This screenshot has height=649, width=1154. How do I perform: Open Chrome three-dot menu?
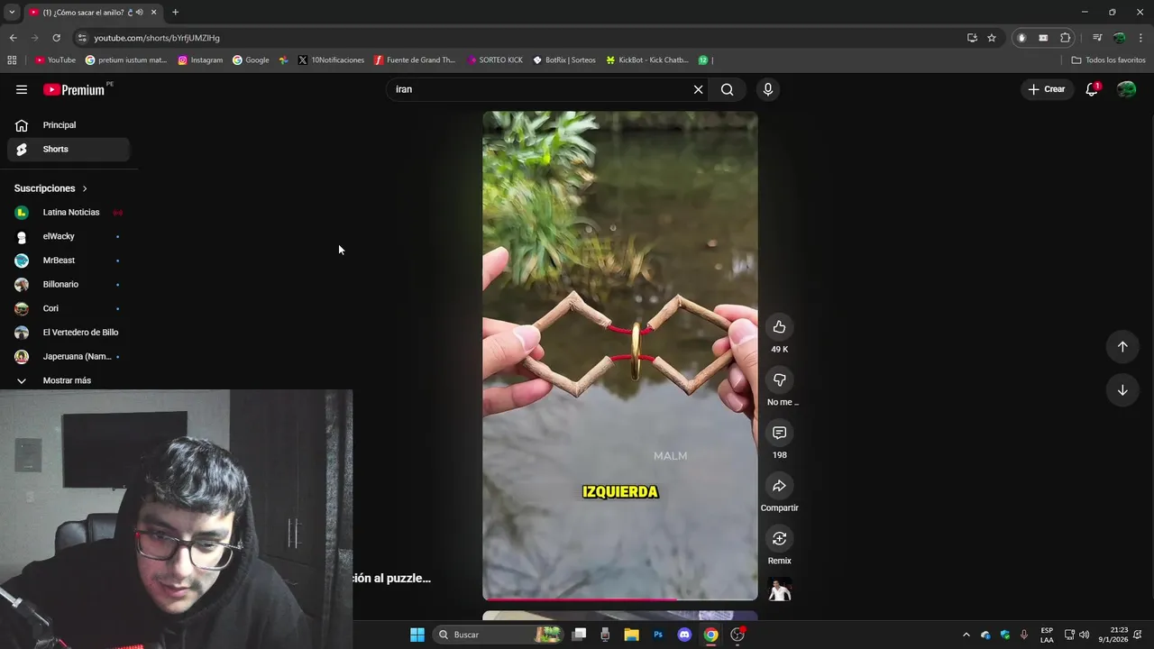1141,38
